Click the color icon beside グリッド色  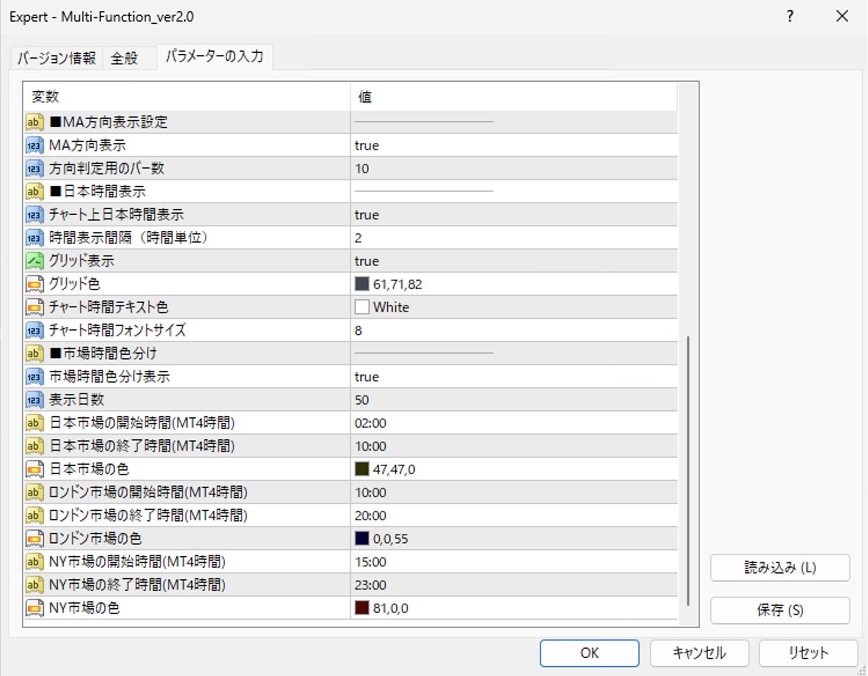tap(34, 284)
